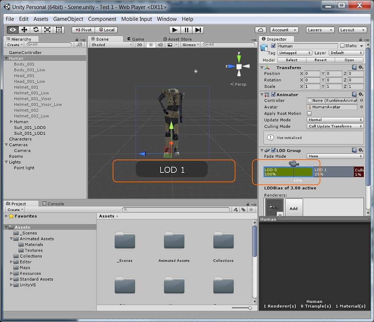Screen dimensions: 374x322
Task: Open the Fade Mode dropdown
Action: pyautogui.click(x=335, y=156)
